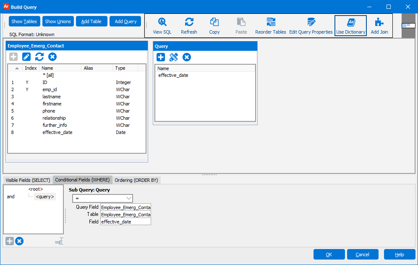Switch to the Ordering (ORDER BY) tab
The width and height of the screenshot is (418, 265).
[136, 180]
